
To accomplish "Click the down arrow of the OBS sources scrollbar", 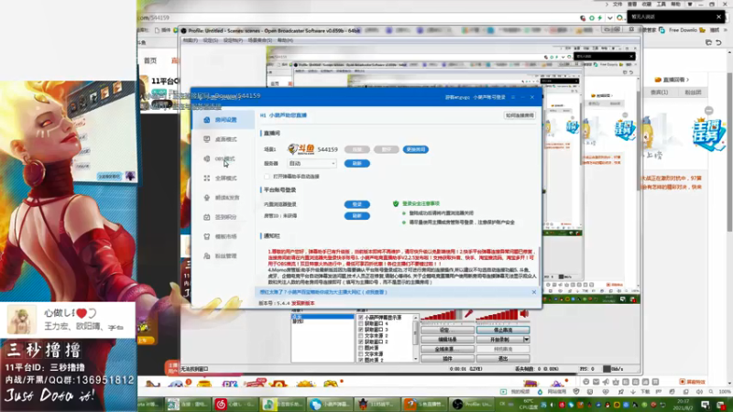I will [x=416, y=359].
